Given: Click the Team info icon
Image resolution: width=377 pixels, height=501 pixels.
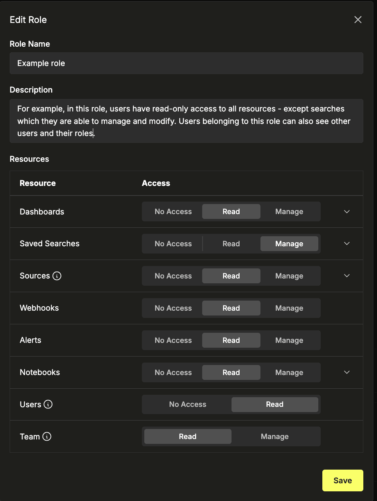Looking at the screenshot, I should click(47, 436).
